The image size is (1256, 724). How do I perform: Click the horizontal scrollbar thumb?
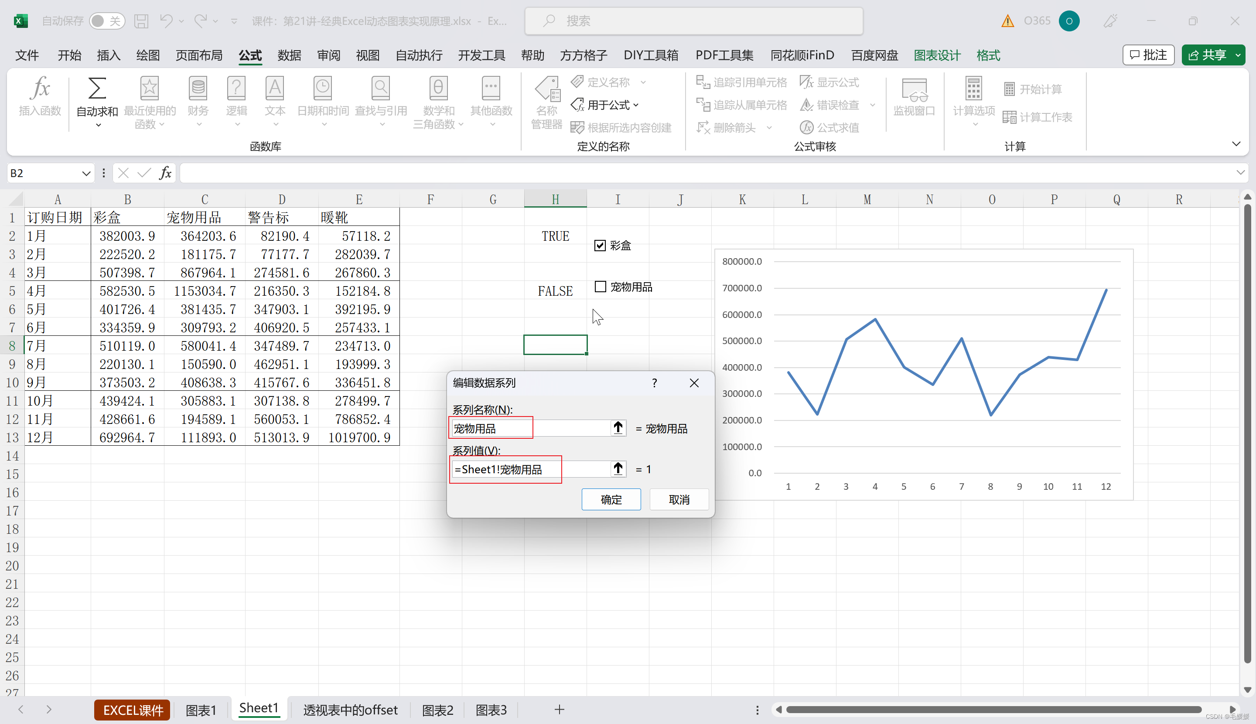coord(993,710)
